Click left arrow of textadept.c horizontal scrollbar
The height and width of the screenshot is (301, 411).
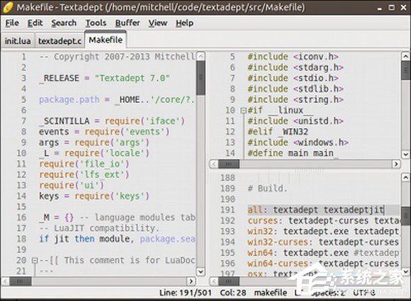(x=214, y=164)
